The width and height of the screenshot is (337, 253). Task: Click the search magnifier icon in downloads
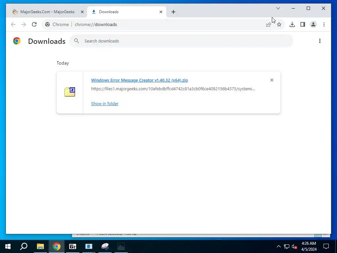[76, 41]
